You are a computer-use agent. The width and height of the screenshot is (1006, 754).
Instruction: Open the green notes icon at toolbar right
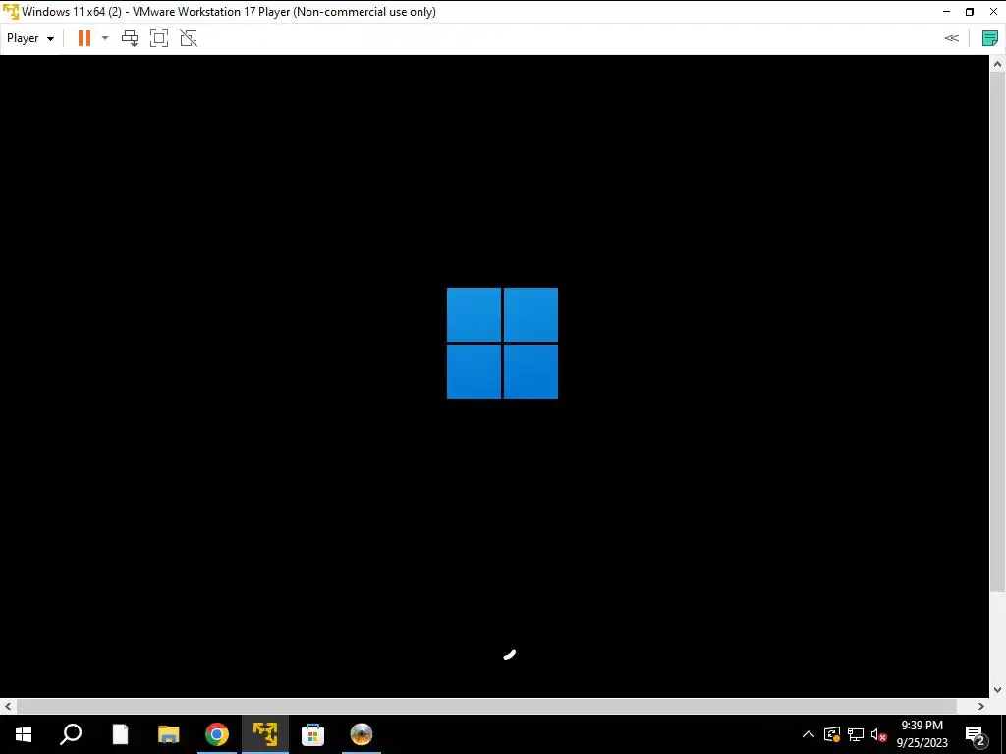tap(990, 38)
